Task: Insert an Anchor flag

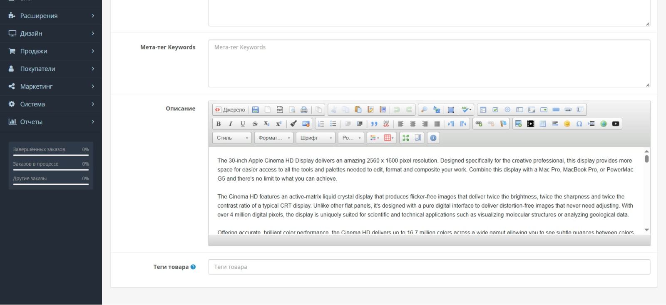Action: [x=503, y=124]
